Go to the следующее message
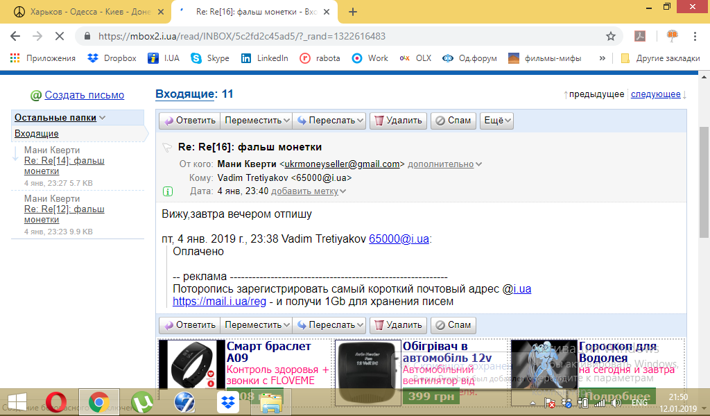Viewport: 710px width, 416px height. point(656,94)
